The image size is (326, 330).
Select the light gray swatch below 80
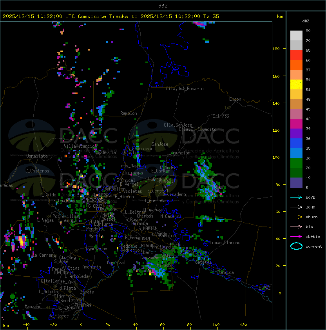[296, 36]
